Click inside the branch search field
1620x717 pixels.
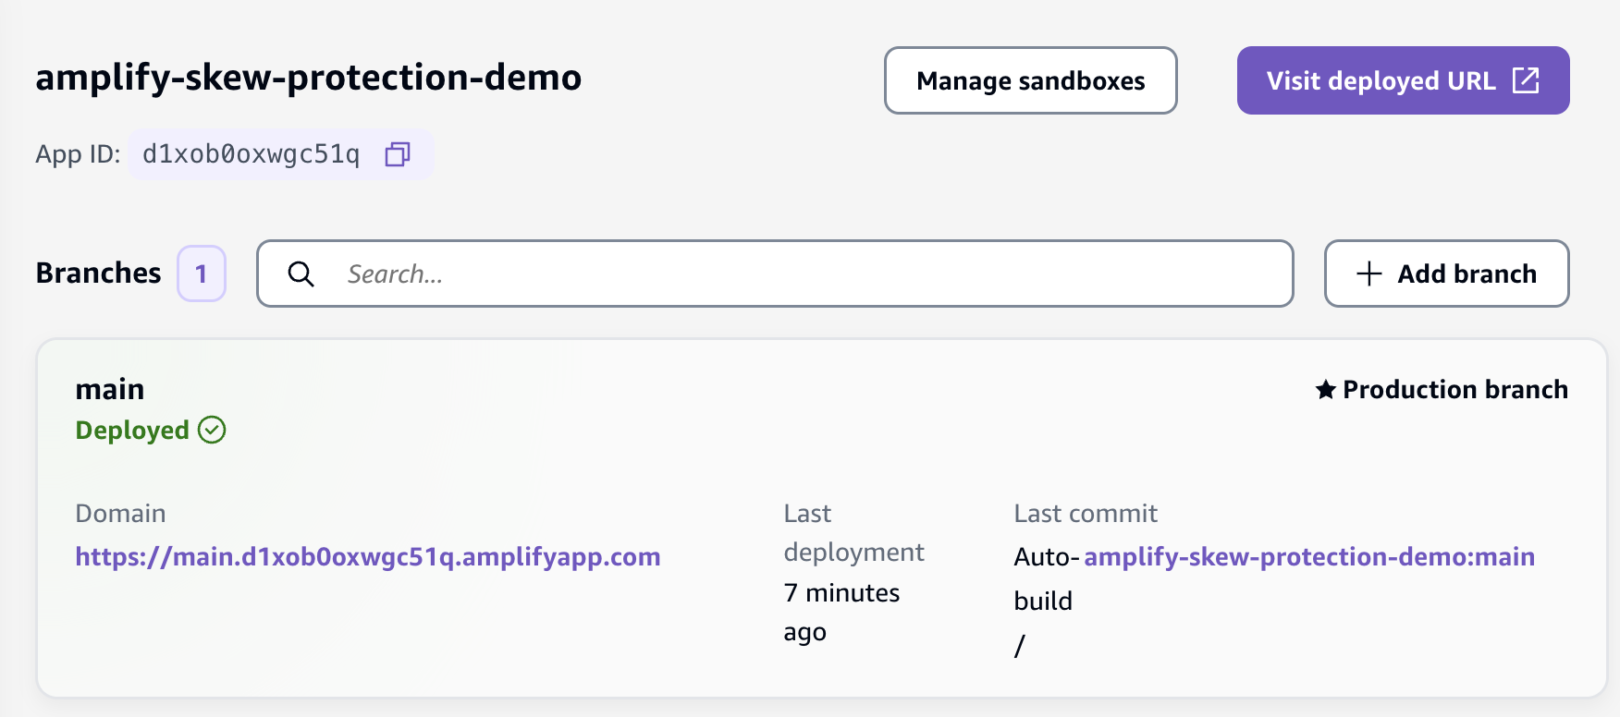tap(775, 273)
